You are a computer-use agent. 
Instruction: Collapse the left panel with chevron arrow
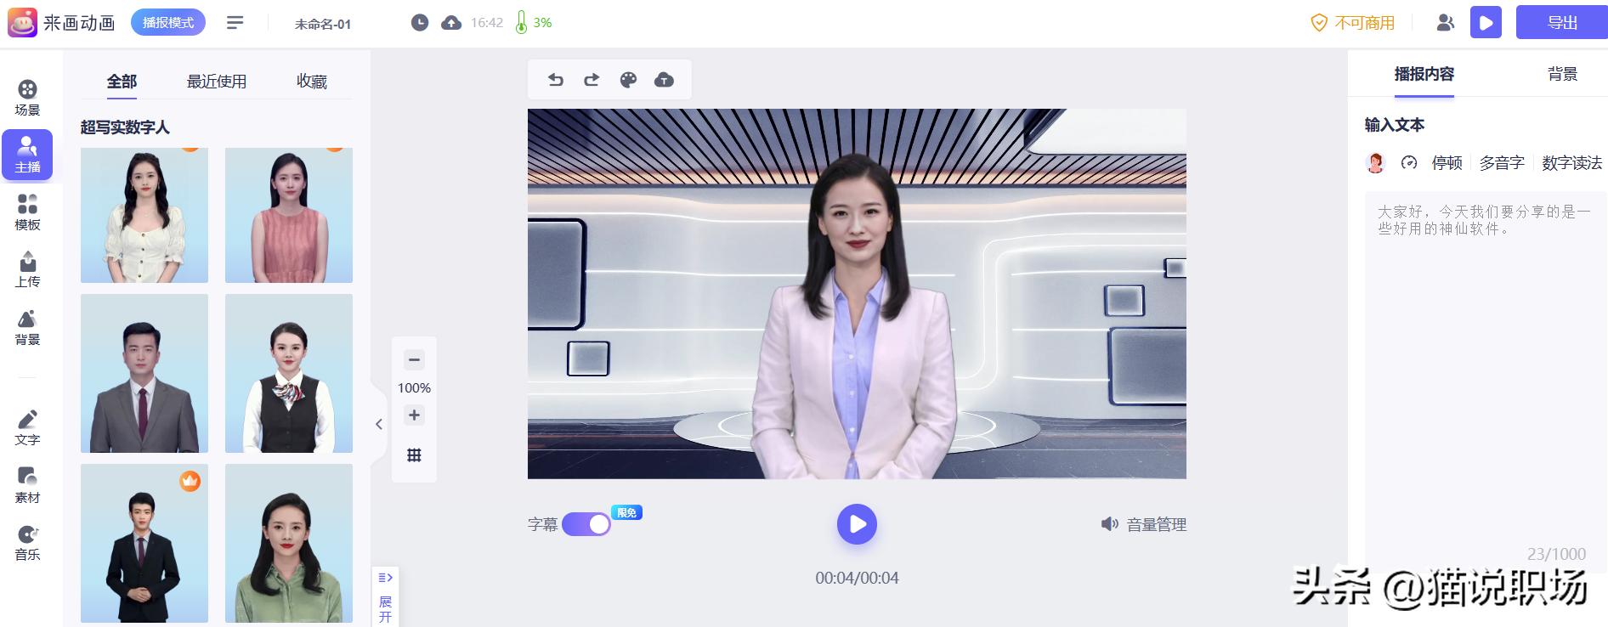379,424
